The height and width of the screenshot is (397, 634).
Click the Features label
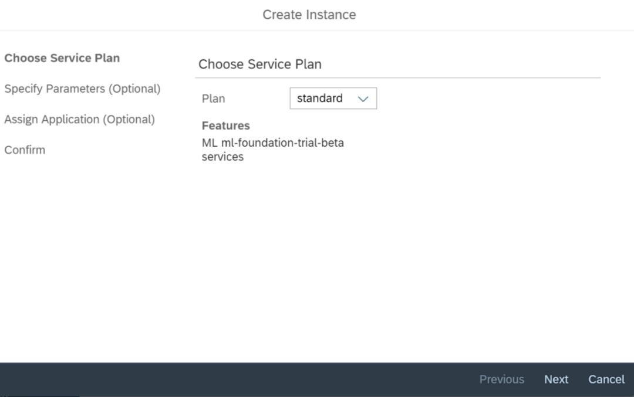click(225, 125)
